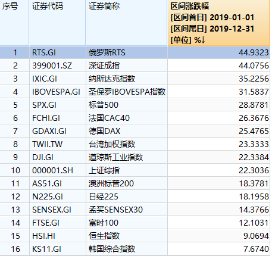
Task: Click the 证券简称 column header
Action: [127, 23]
